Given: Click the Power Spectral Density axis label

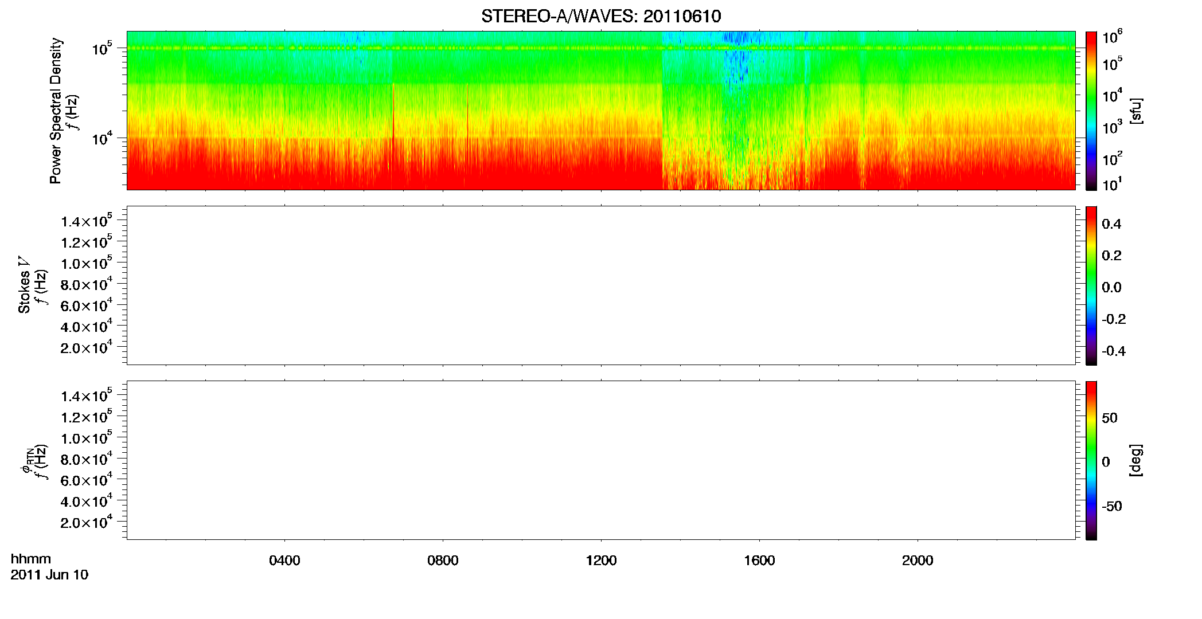Looking at the screenshot, I should point(56,111).
